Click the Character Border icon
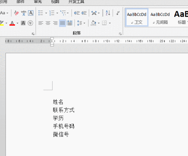The width and height of the screenshot is (188, 156). pos(31,13)
